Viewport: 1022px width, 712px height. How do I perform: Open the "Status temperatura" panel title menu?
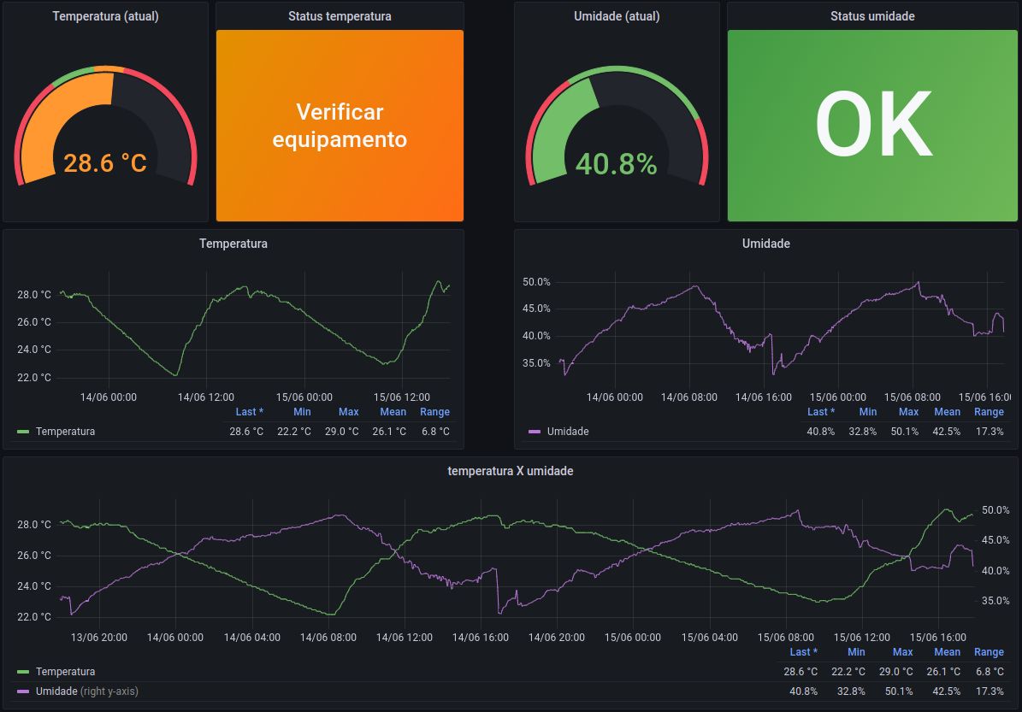(340, 16)
